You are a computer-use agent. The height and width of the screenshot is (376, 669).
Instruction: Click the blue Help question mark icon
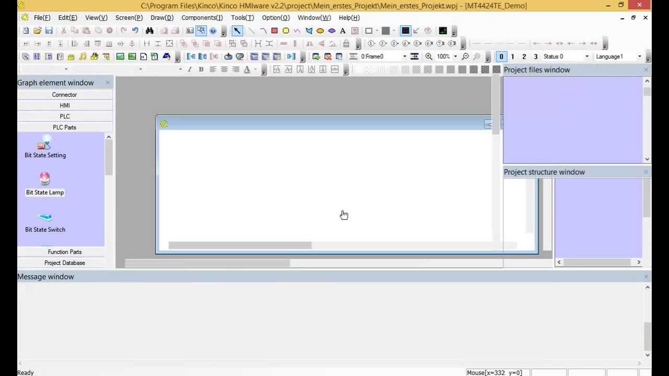coord(213,31)
